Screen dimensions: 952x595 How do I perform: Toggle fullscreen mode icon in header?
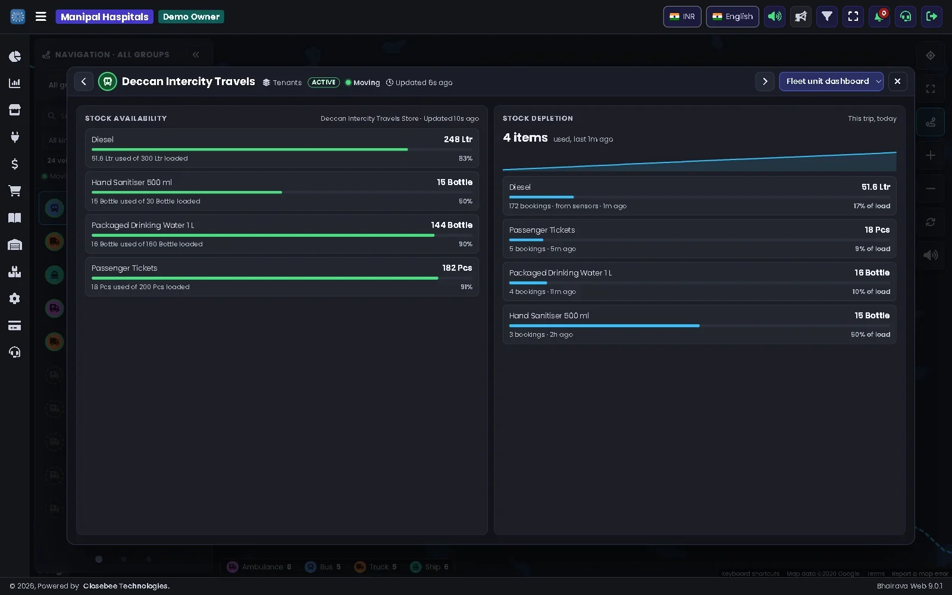(853, 17)
